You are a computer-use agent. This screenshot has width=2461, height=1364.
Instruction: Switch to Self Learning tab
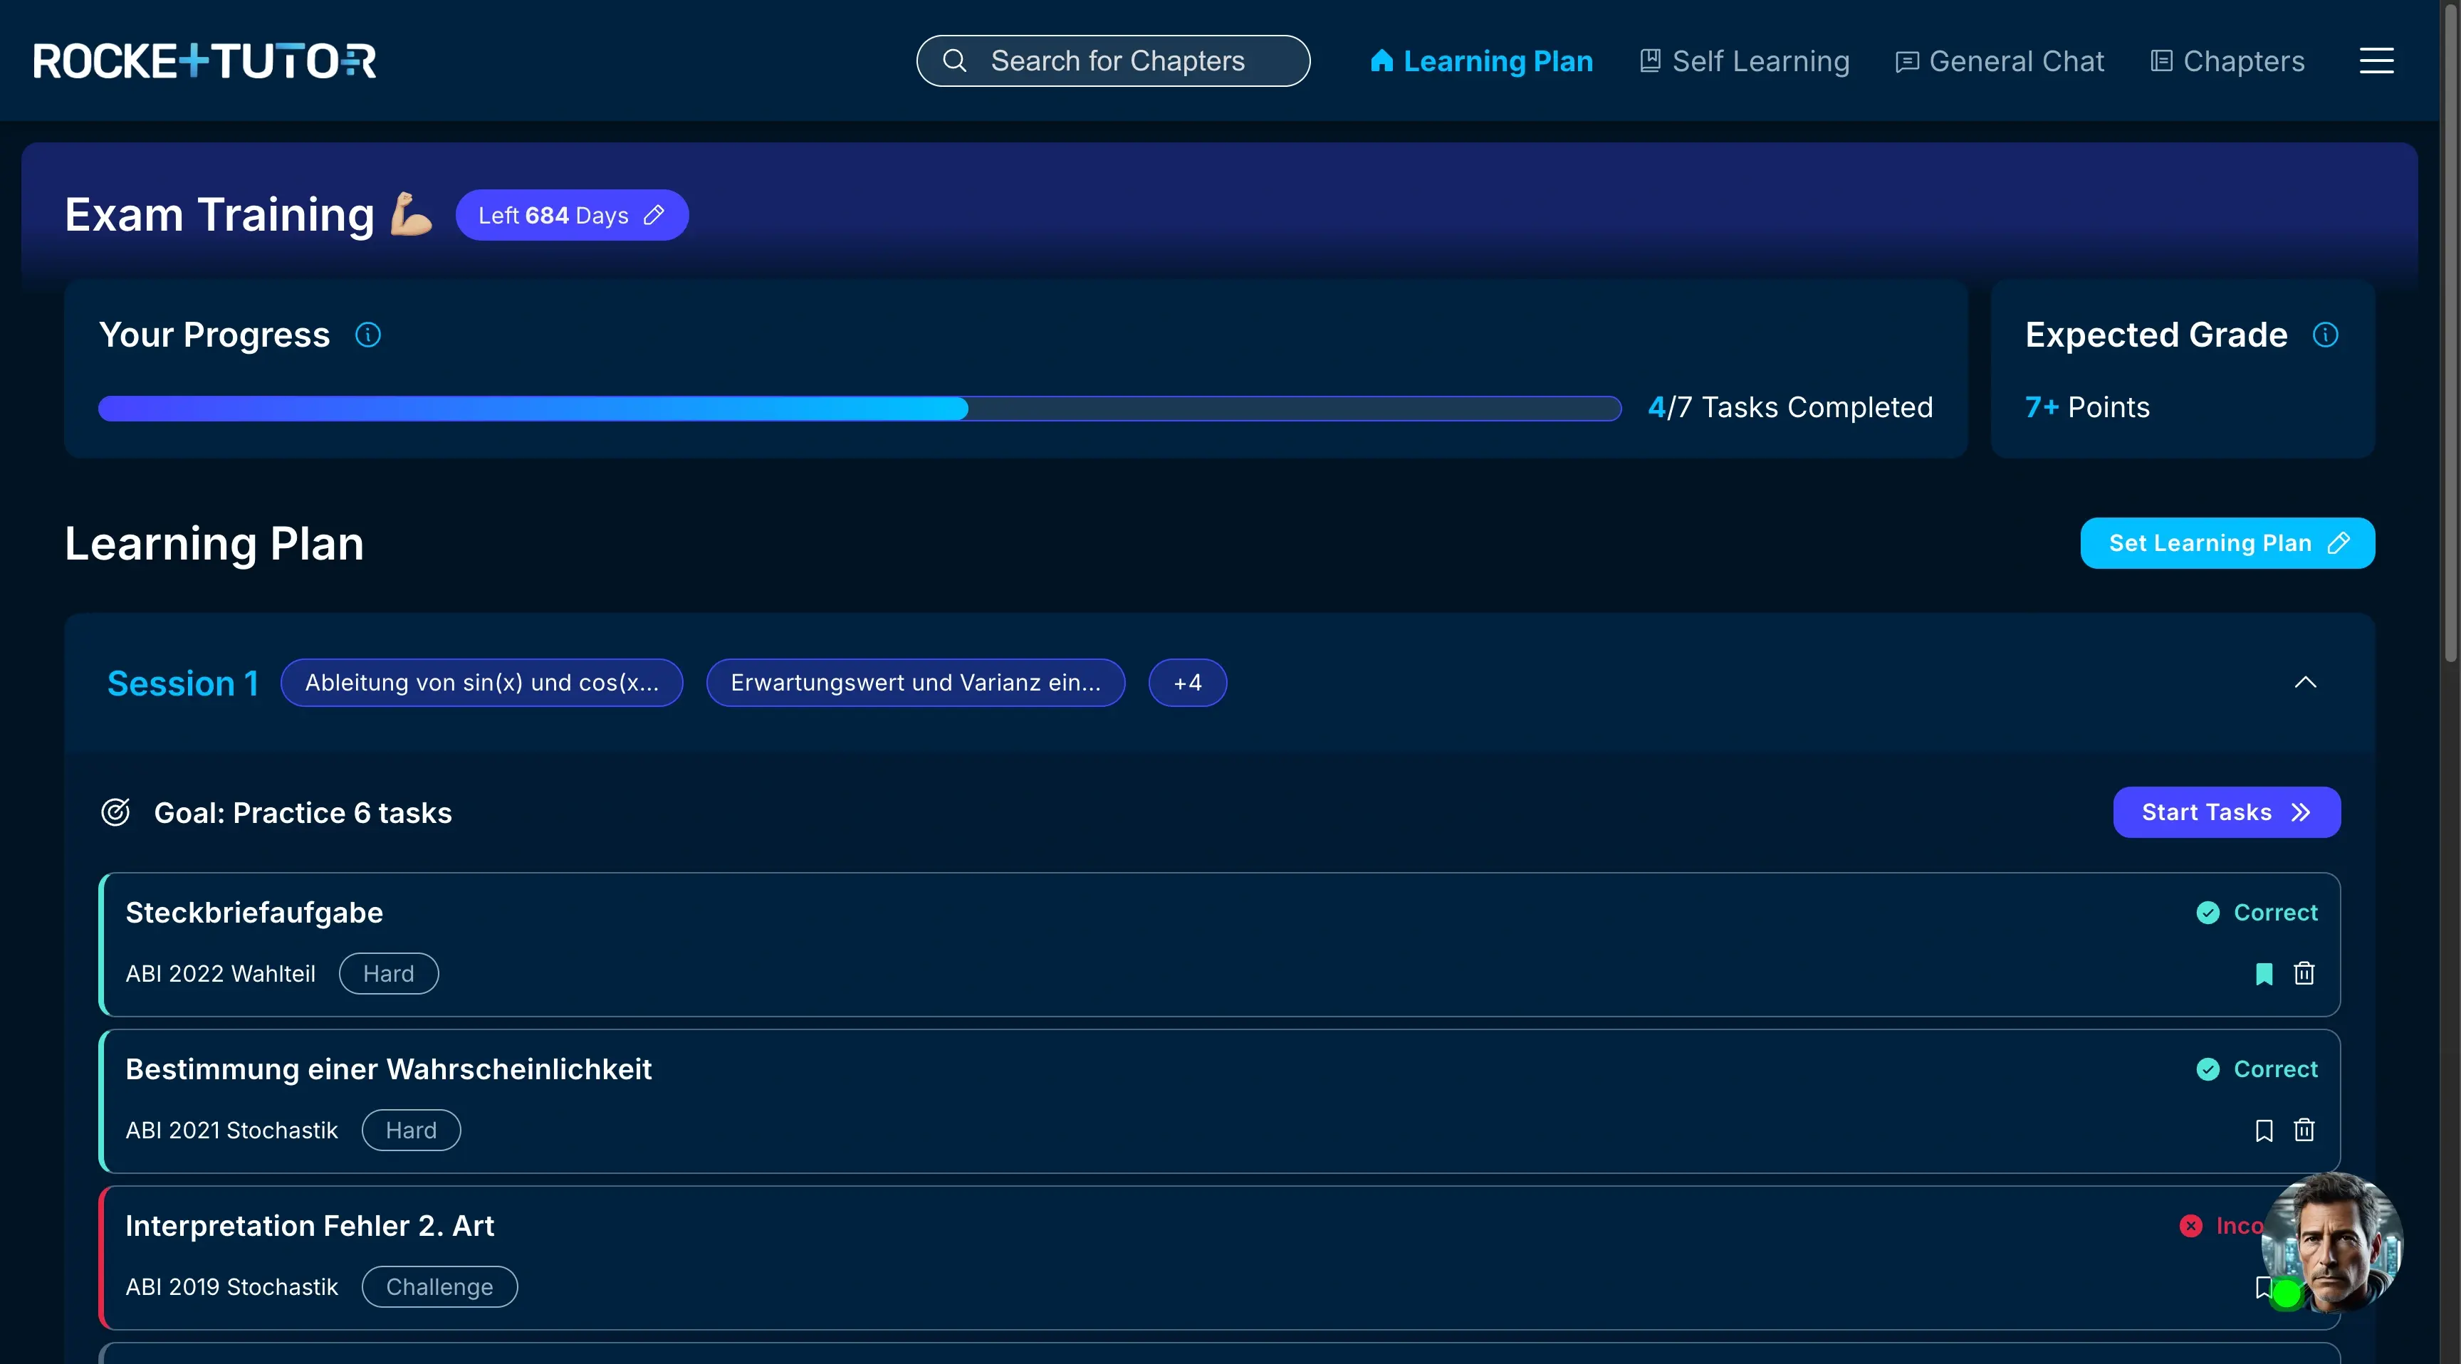1745,61
